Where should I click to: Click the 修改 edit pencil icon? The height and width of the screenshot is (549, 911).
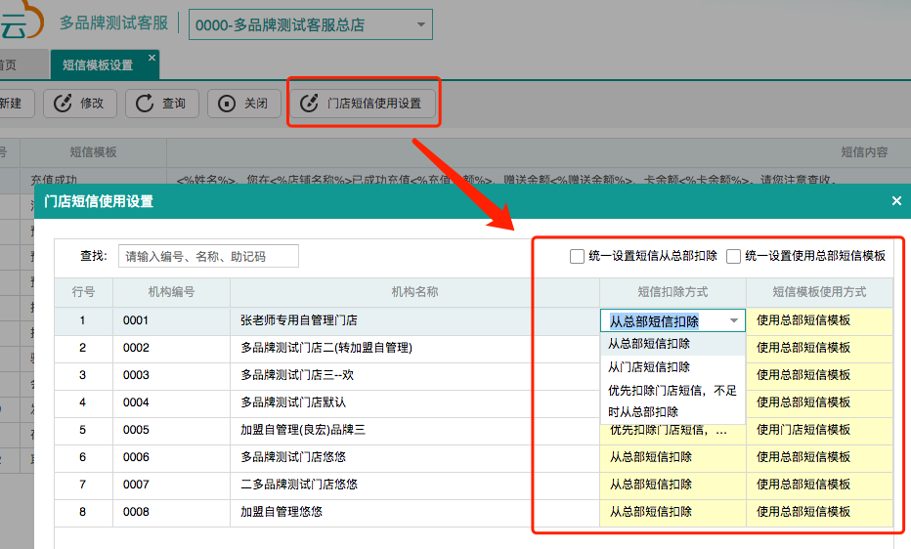(64, 104)
